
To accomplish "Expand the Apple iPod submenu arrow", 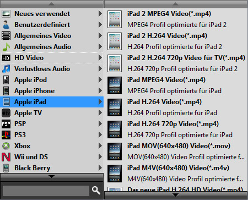I will click(100, 80).
